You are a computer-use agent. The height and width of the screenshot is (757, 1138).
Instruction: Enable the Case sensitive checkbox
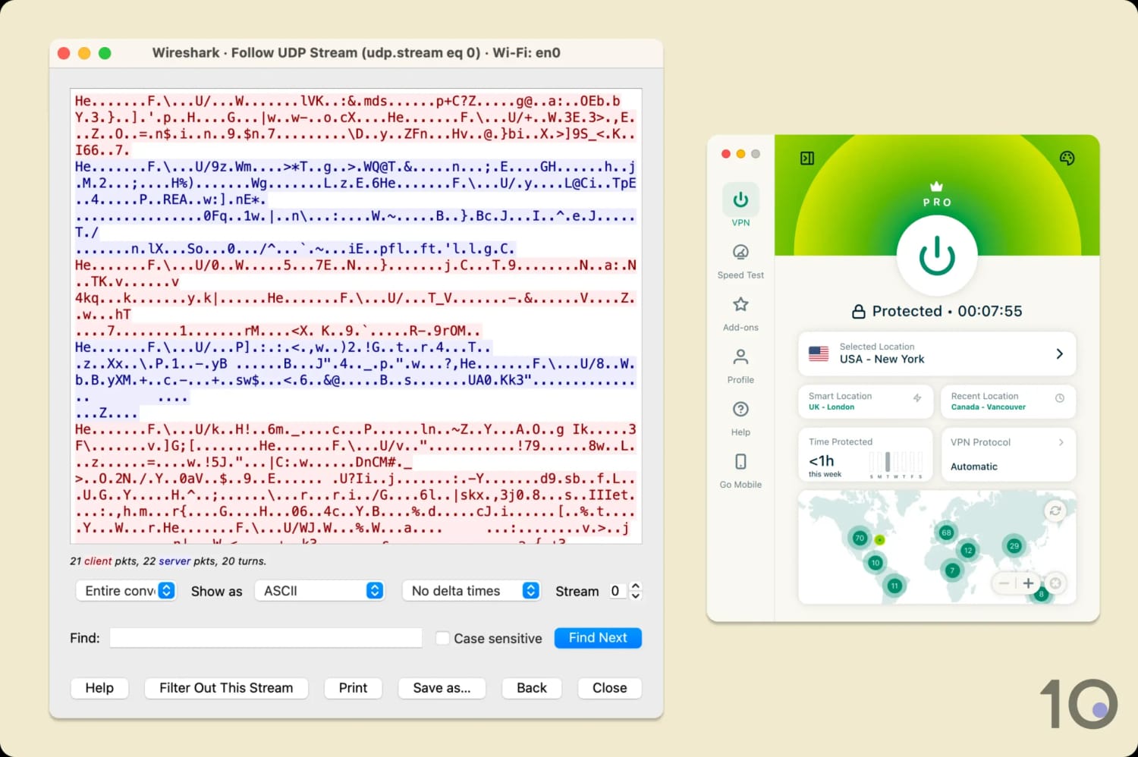(x=442, y=638)
